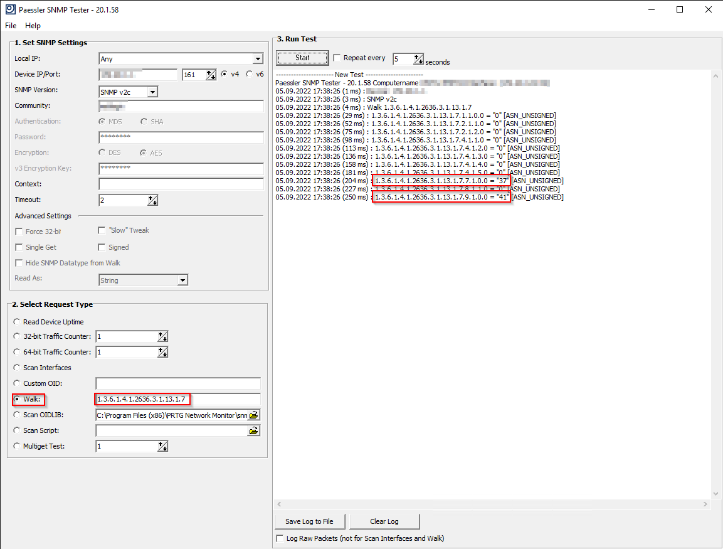This screenshot has width=723, height=549.
Task: Browse for Scan OIDLIB file folder icon
Action: [x=253, y=415]
